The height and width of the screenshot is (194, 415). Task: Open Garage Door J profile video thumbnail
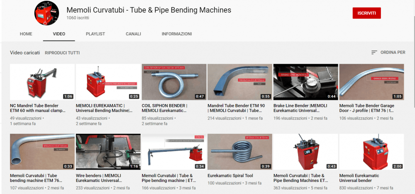[x=371, y=82]
